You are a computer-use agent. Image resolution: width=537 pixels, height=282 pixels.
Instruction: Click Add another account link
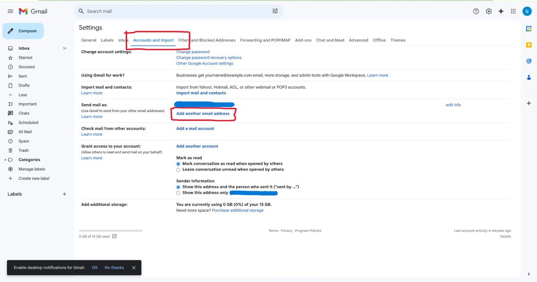pos(197,146)
